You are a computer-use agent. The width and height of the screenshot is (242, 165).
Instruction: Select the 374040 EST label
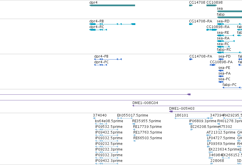pos(100,115)
